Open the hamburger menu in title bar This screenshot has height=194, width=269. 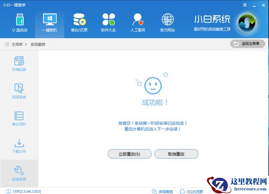245,5
